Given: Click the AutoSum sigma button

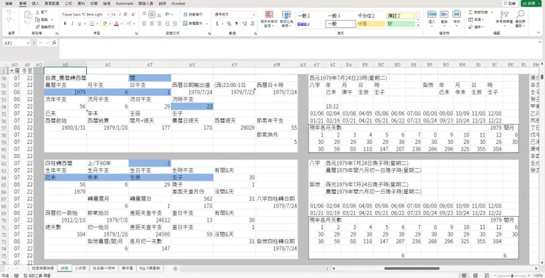Looking at the screenshot, I should [x=471, y=12].
